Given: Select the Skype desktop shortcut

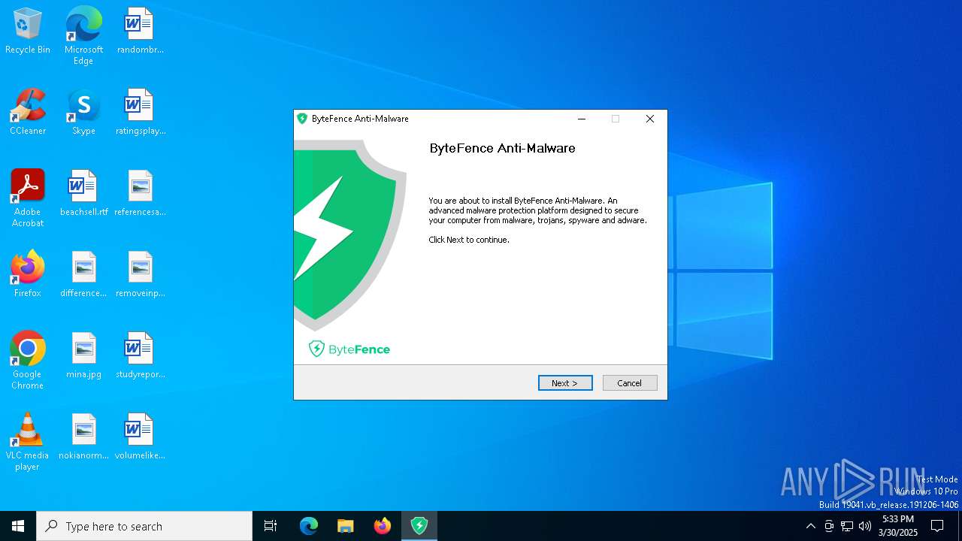Looking at the screenshot, I should coord(83,113).
